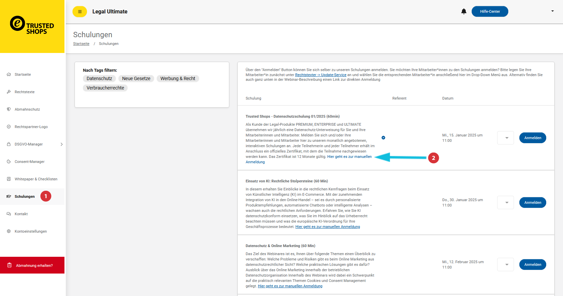The width and height of the screenshot is (563, 296).
Task: Expand the account dropdown arrow at top right
Action: click(x=552, y=11)
